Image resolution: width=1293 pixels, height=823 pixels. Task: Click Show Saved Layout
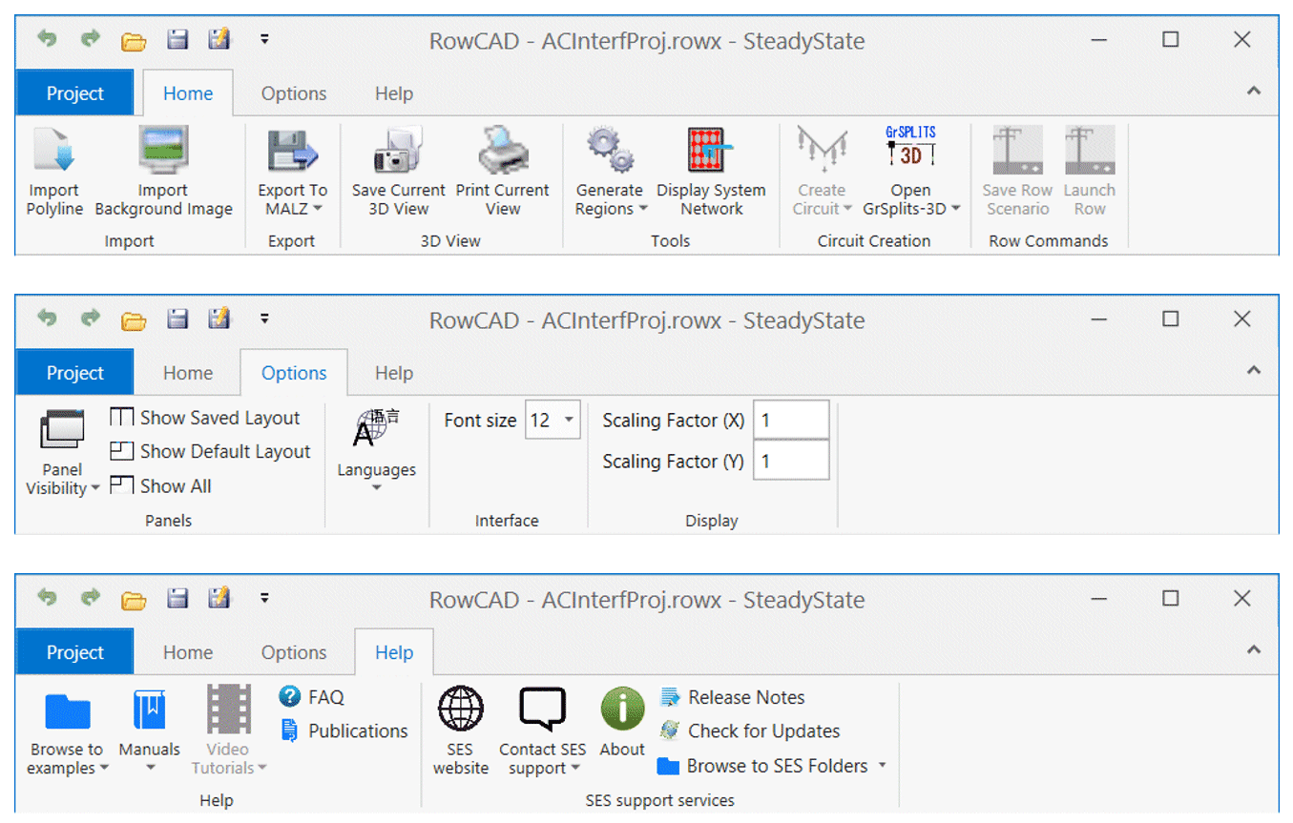click(204, 418)
